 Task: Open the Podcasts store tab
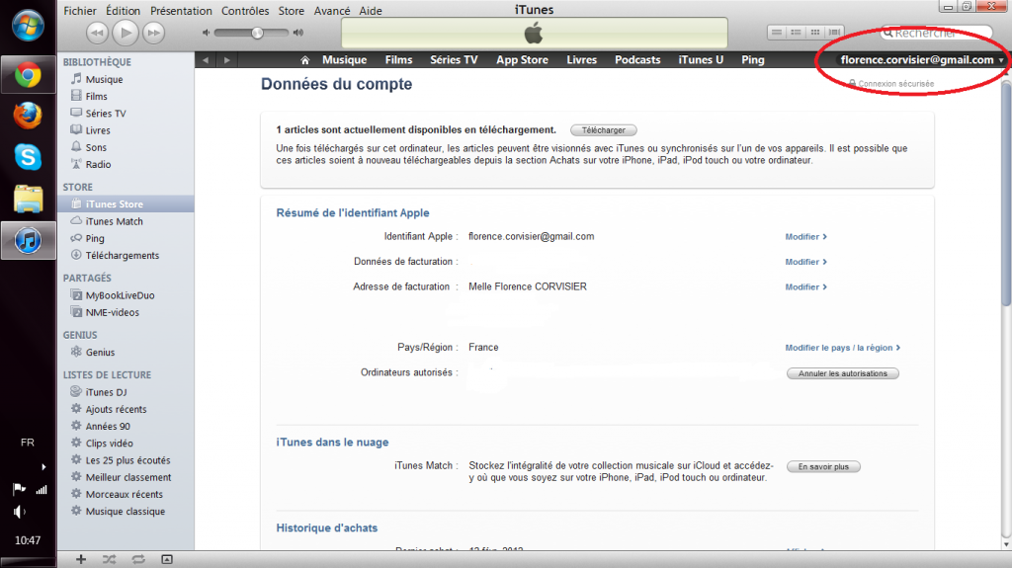637,60
